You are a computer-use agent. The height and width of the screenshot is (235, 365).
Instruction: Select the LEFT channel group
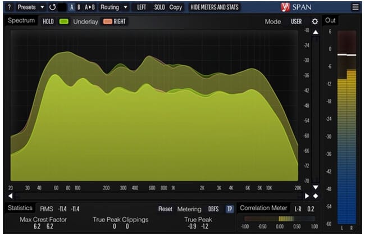pos(142,7)
